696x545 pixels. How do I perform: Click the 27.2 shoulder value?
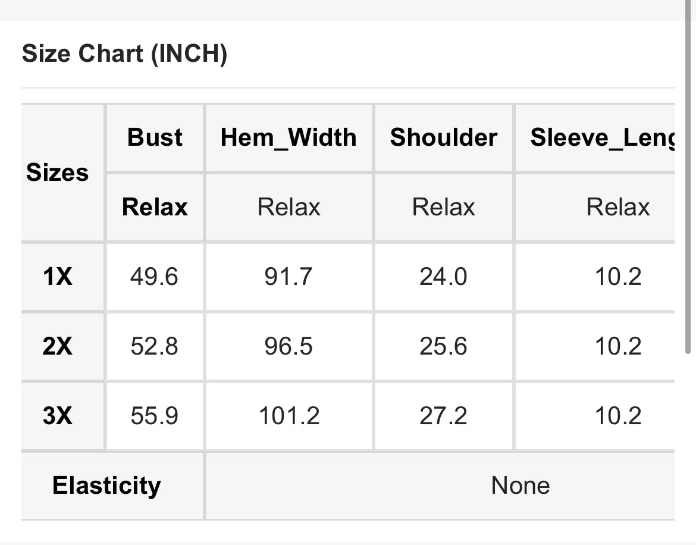(x=443, y=416)
